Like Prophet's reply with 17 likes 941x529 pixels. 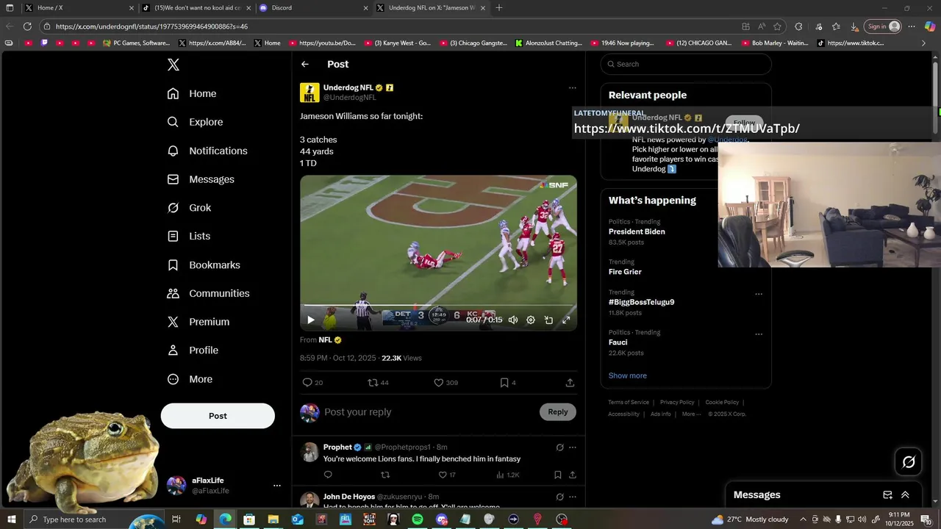click(x=447, y=475)
